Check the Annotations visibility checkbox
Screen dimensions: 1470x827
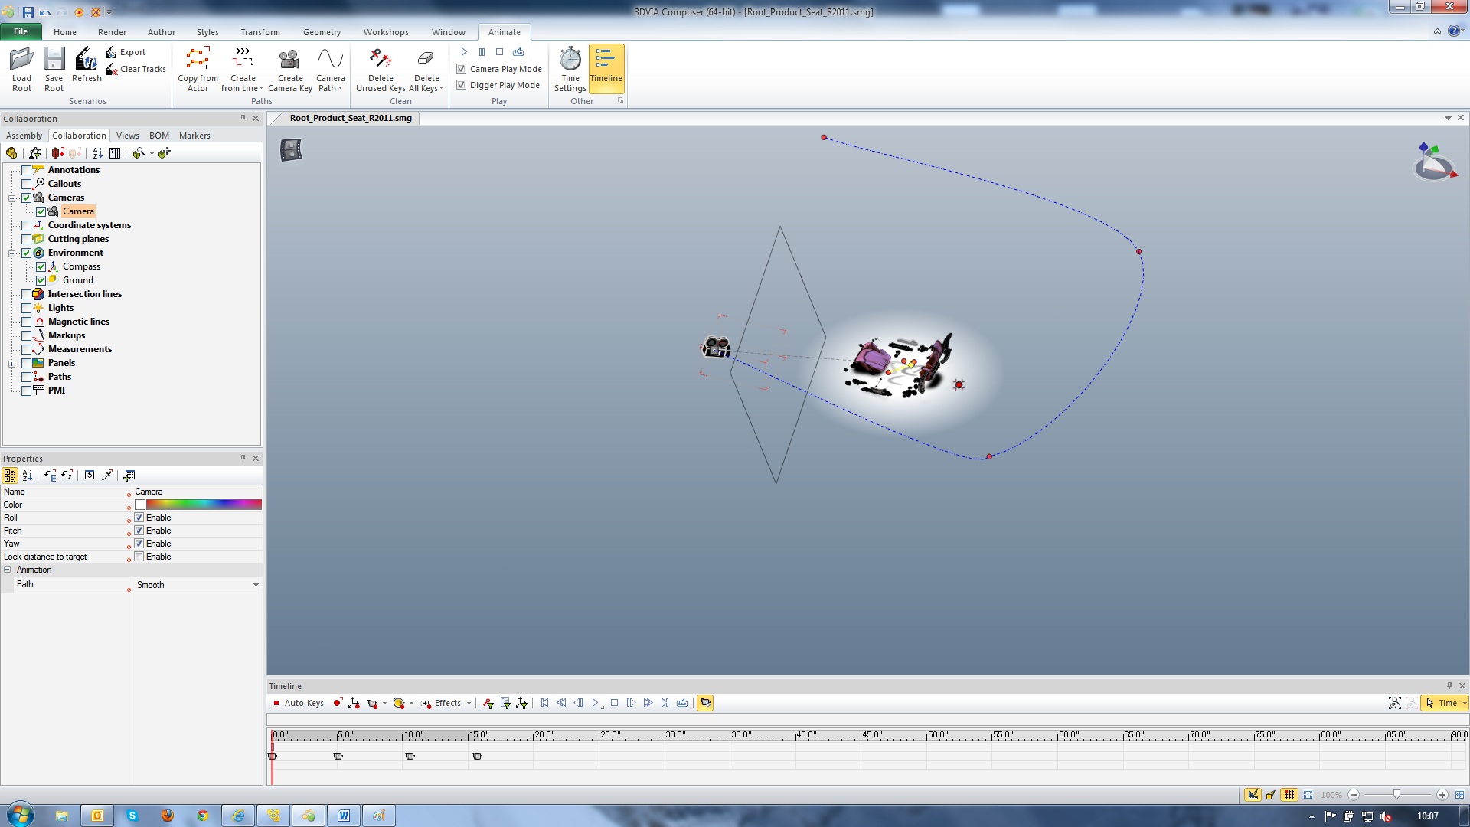pyautogui.click(x=26, y=170)
